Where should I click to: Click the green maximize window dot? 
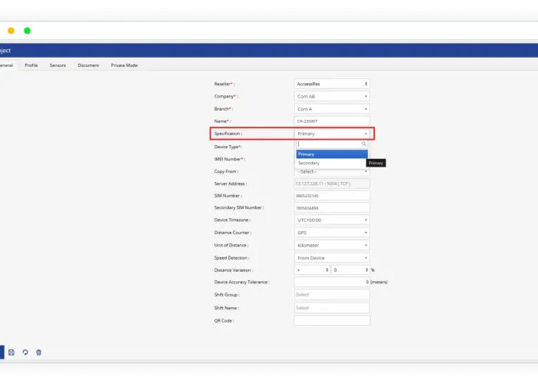(x=27, y=31)
